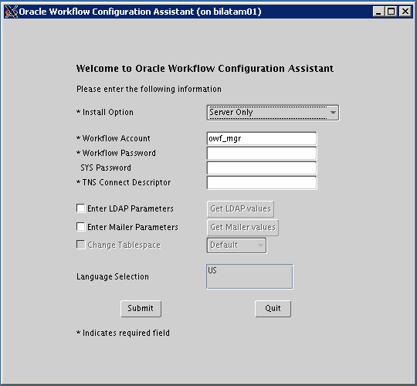The width and height of the screenshot is (417, 386).
Task: Enable the Enter LDAP Parameters checkbox
Action: (x=80, y=208)
